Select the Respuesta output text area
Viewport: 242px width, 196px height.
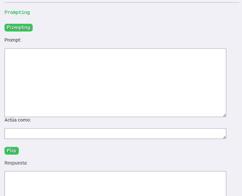tap(115, 184)
